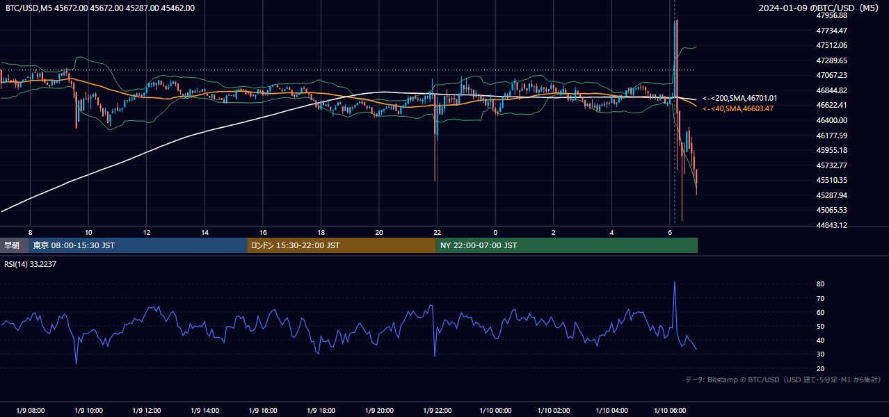Click price axis label 46177.59
889x417 pixels.
tap(832, 136)
